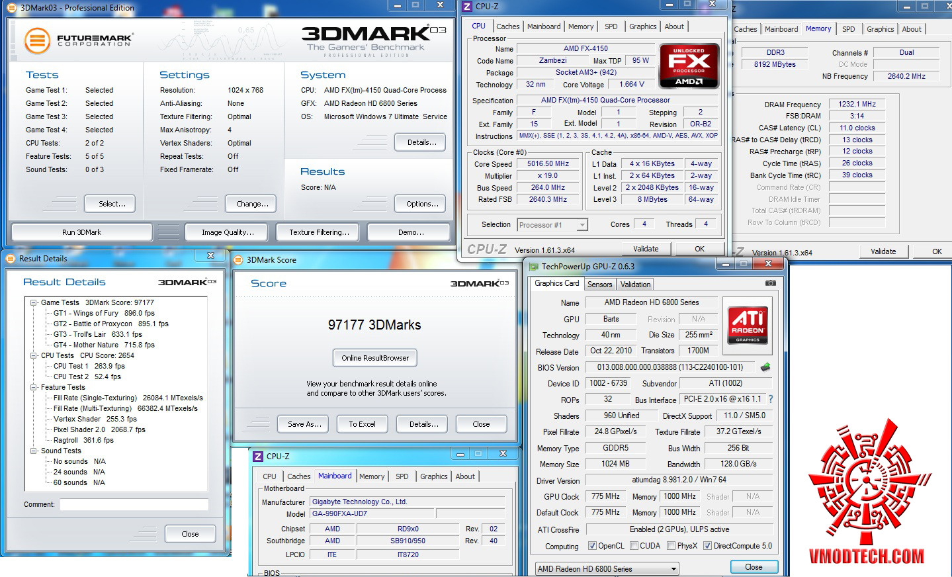Click GPU-Z title bar icon
Viewport: 952px width, 577px height.
click(x=533, y=267)
